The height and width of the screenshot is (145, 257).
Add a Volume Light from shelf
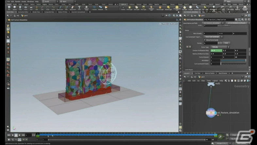tap(160, 8)
